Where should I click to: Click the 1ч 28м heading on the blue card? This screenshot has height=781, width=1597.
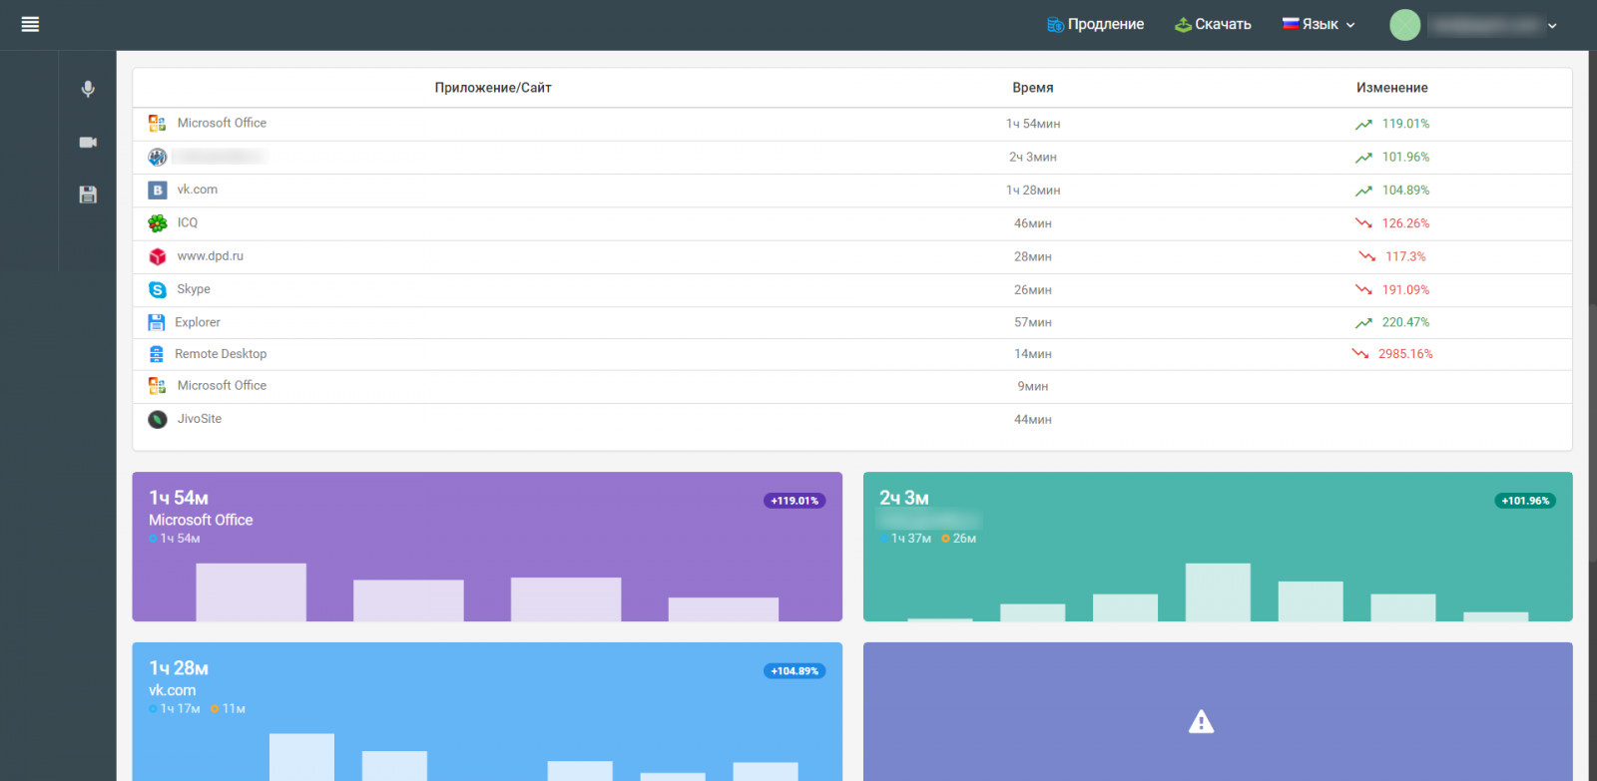pyautogui.click(x=179, y=668)
